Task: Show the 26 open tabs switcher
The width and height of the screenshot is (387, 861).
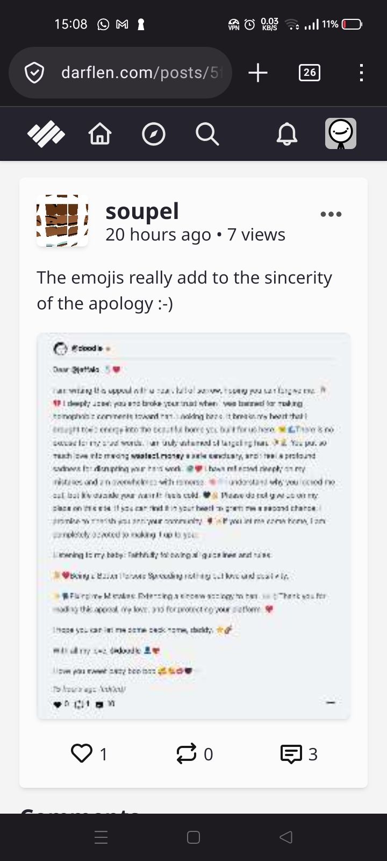Action: (310, 73)
